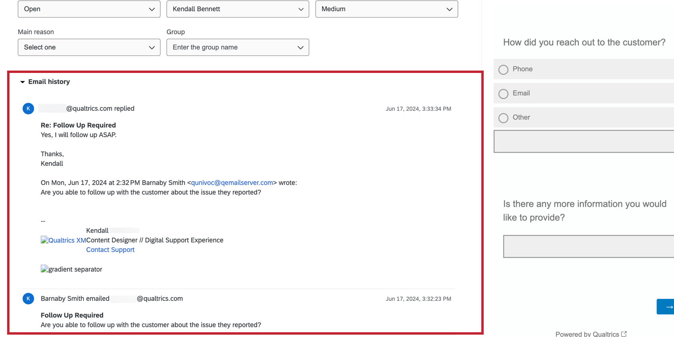Select the Other radio option
The height and width of the screenshot is (337, 674).
click(x=504, y=118)
